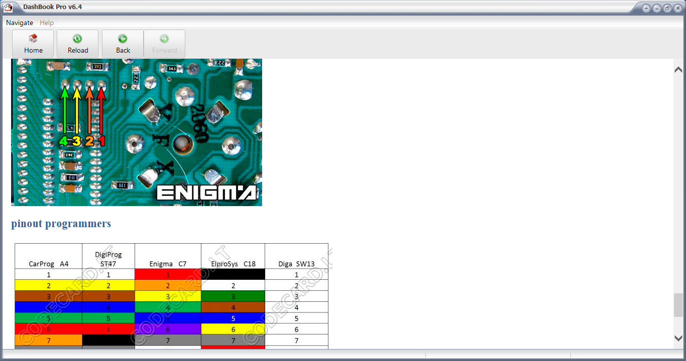Click orange Enigma pin 2 cell
This screenshot has width=686, height=361.
168,285
